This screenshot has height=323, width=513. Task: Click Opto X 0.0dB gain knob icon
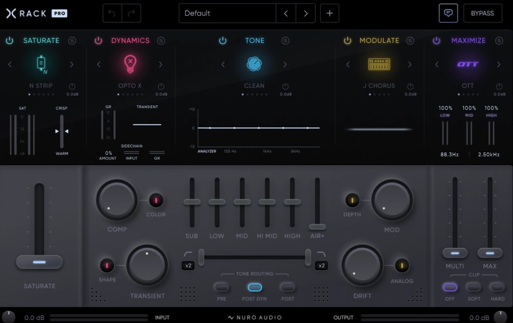(x=161, y=86)
